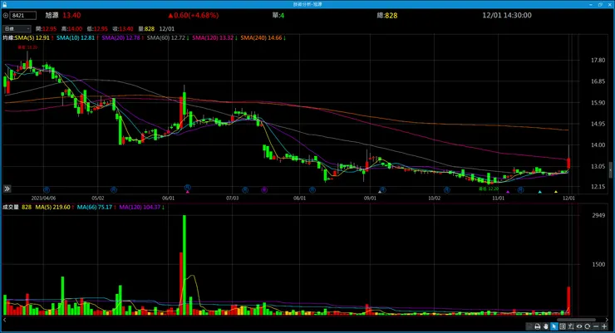Zoom in with the plus icon
This screenshot has height=333, width=615.
tap(604, 326)
